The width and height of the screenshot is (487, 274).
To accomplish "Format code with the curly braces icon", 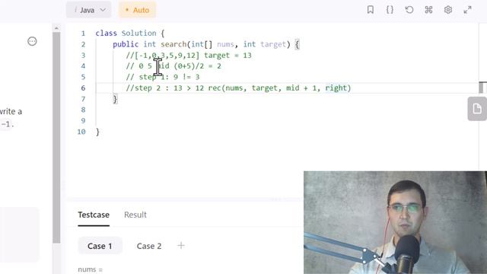I will point(390,10).
